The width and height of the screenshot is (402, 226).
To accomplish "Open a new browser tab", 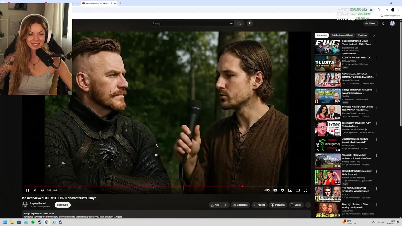I will pos(121,3).
